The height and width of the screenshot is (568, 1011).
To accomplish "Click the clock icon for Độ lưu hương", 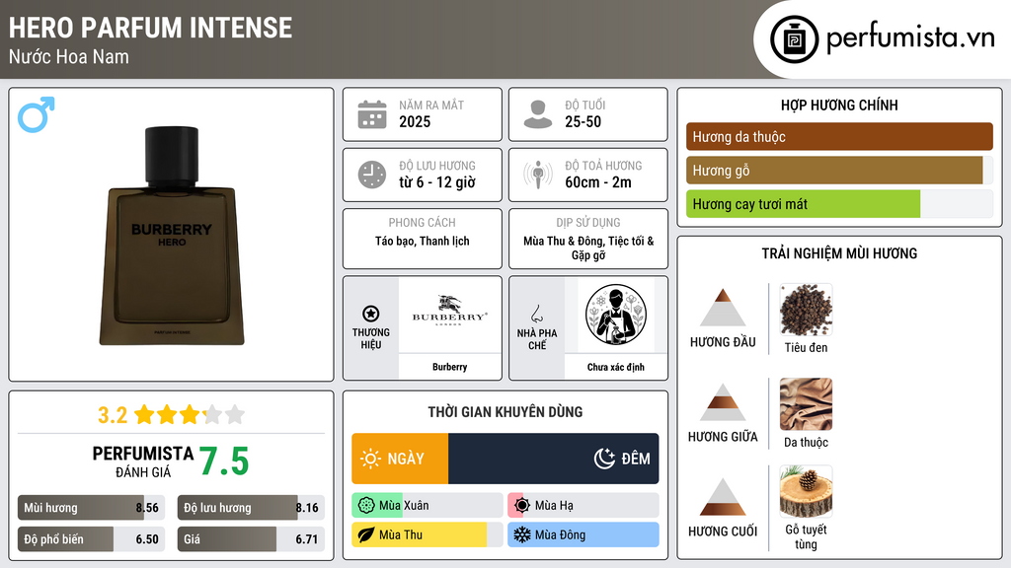I will coord(372,175).
